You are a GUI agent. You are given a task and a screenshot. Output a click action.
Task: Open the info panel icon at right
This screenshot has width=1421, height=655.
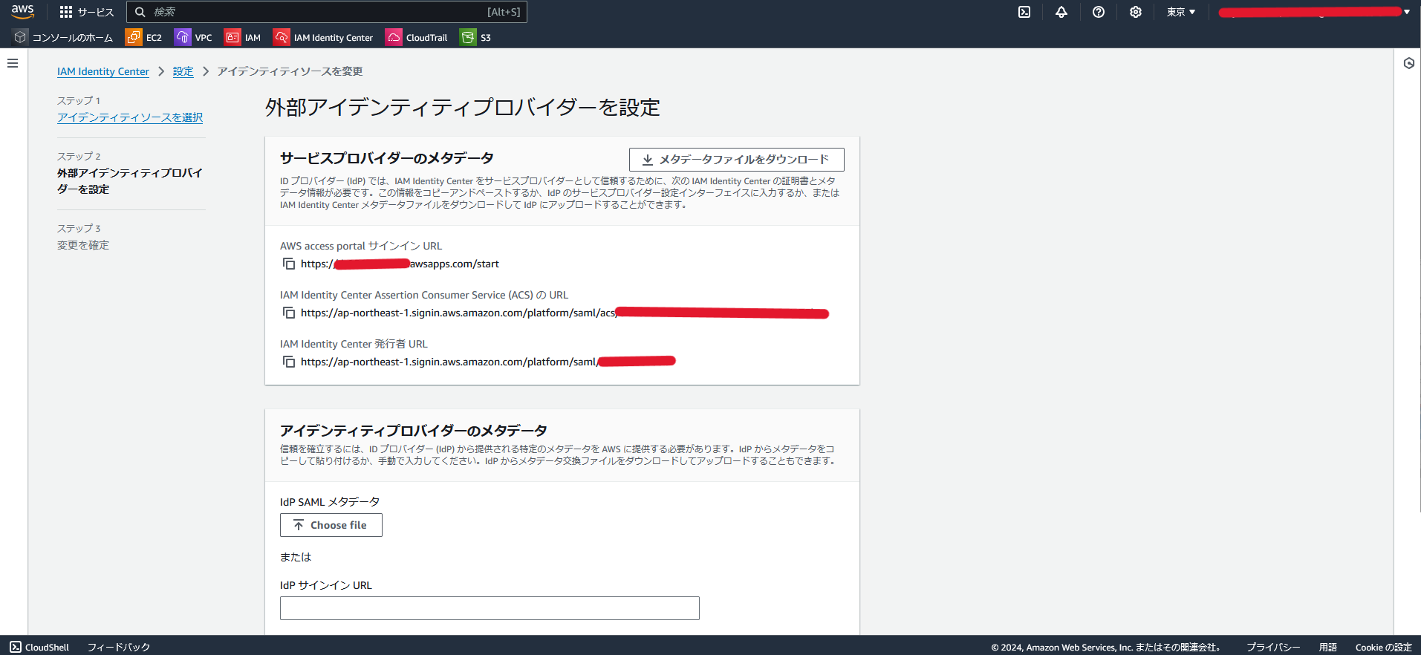coord(1408,63)
